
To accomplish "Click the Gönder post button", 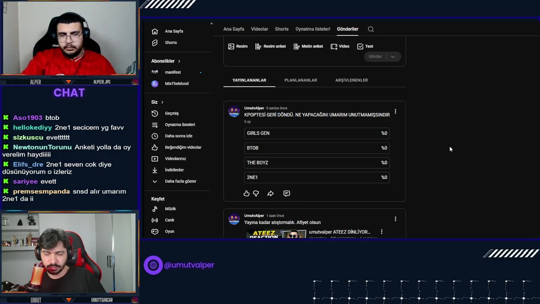I will click(x=375, y=57).
